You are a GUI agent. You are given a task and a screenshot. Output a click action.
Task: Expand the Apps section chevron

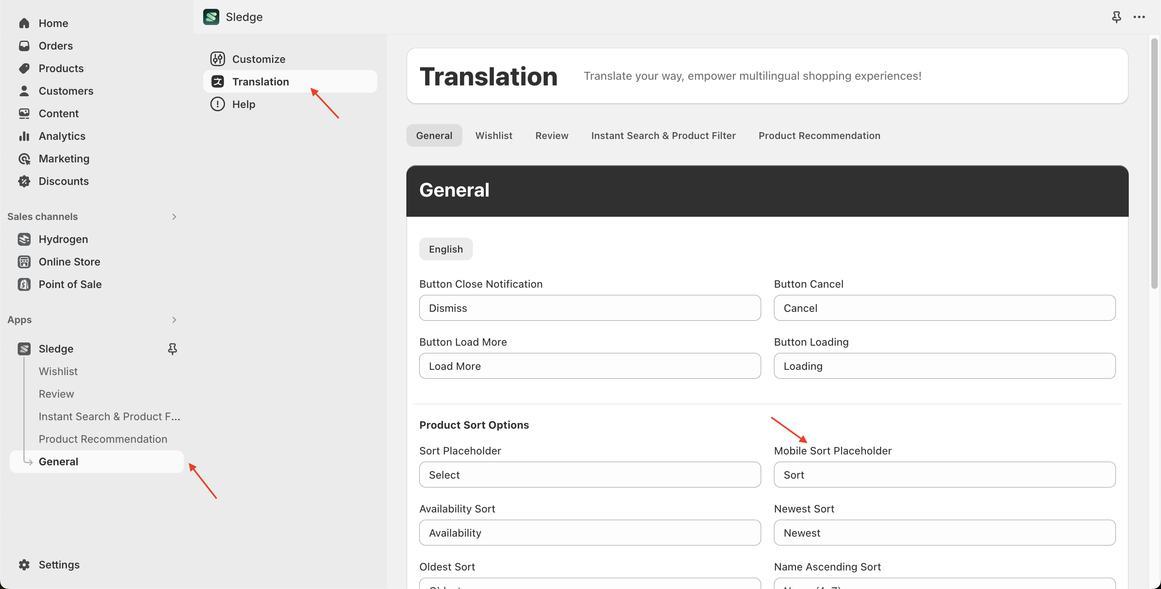(174, 320)
